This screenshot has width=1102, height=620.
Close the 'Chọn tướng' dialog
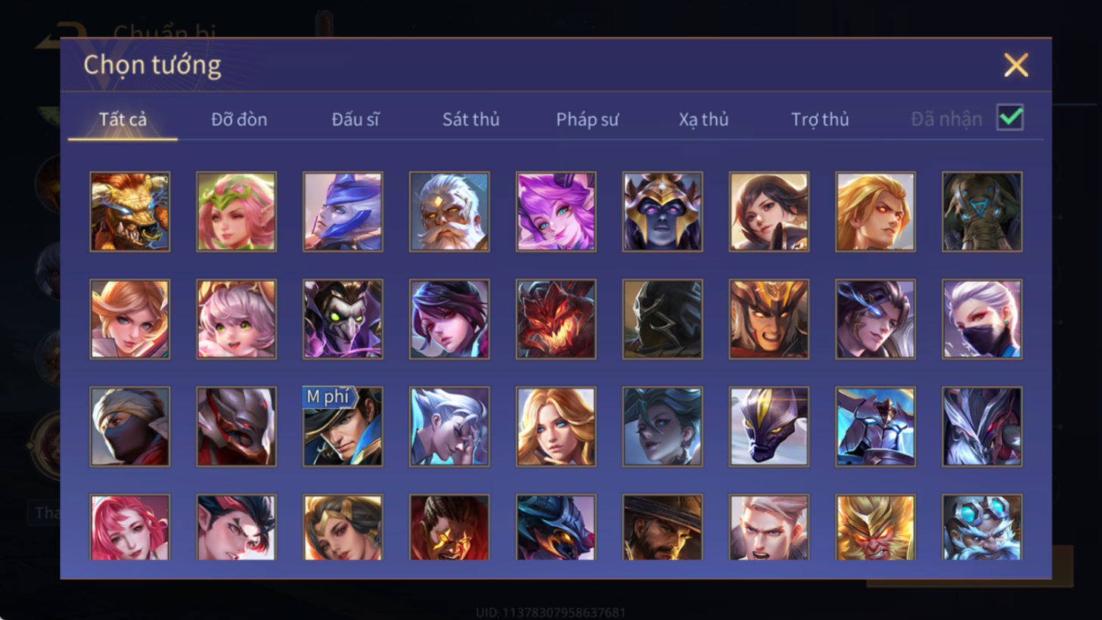click(1016, 65)
